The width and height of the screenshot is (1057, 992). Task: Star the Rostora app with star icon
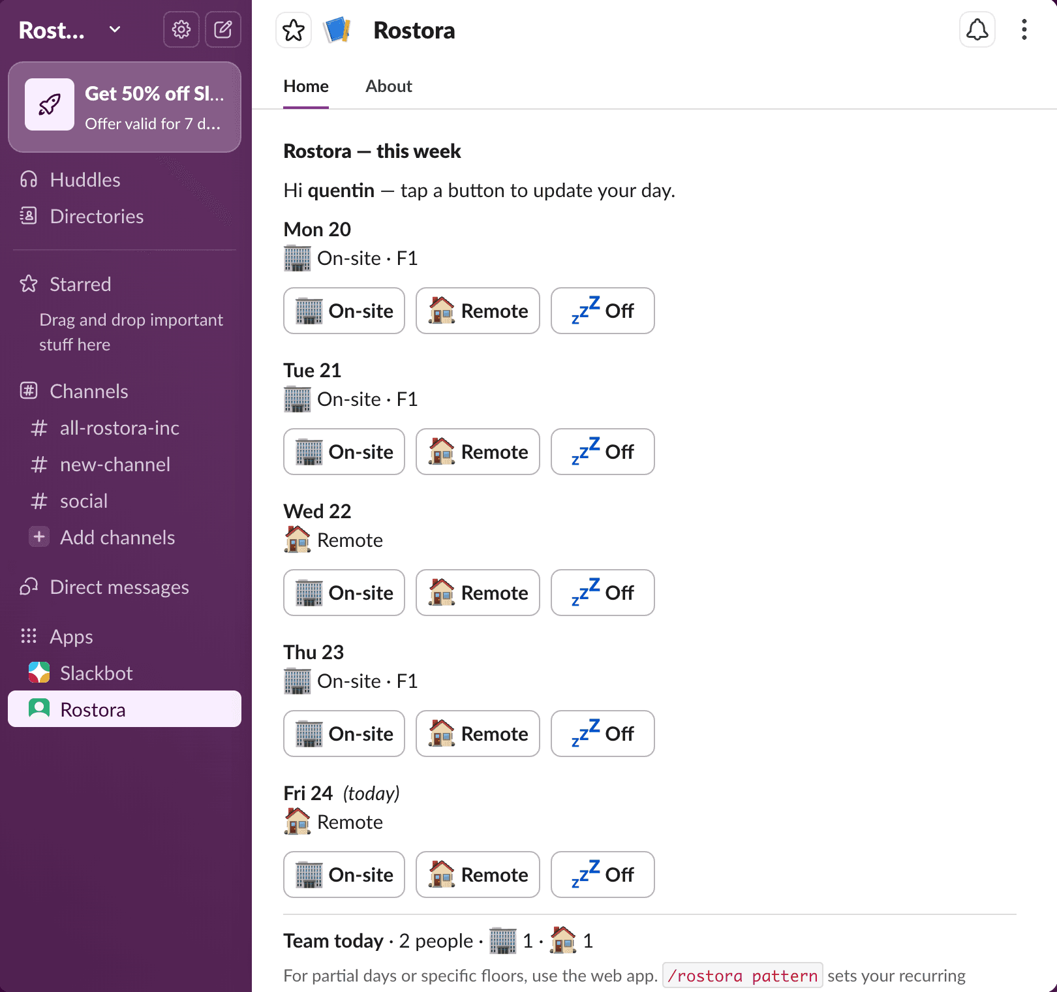[294, 30]
